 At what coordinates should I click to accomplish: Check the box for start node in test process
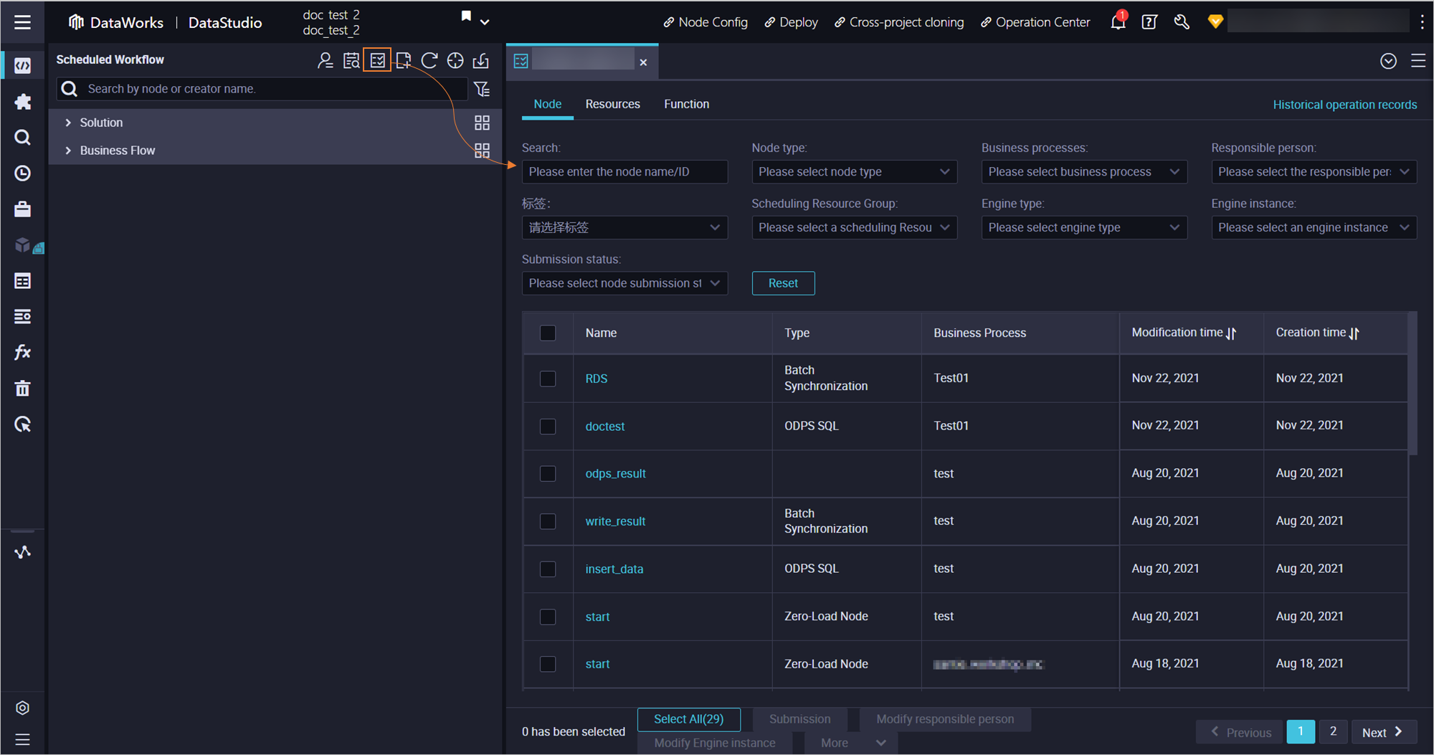(548, 617)
